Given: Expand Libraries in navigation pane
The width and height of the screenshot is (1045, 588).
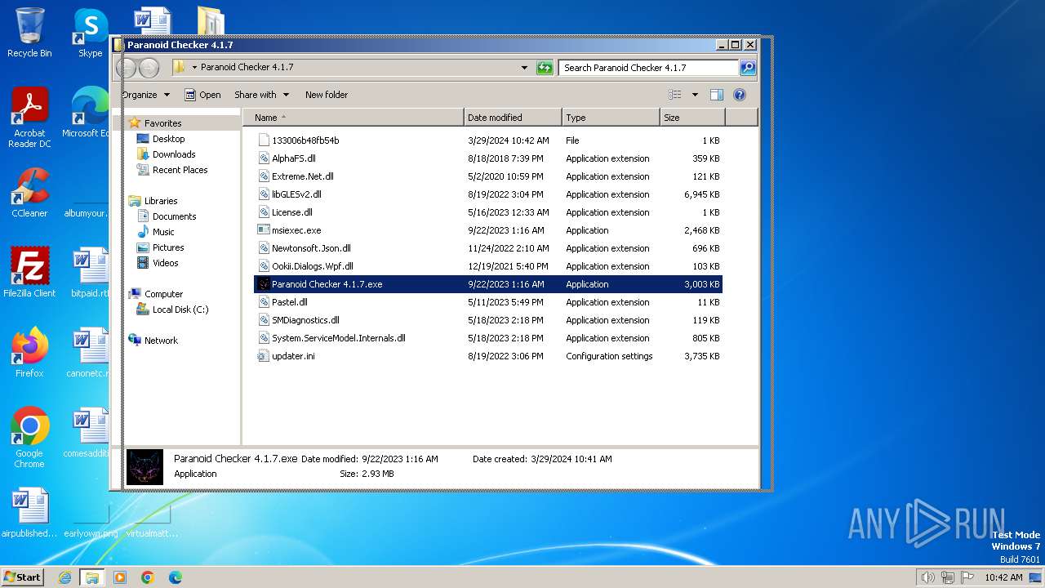Looking at the screenshot, I should coord(161,201).
